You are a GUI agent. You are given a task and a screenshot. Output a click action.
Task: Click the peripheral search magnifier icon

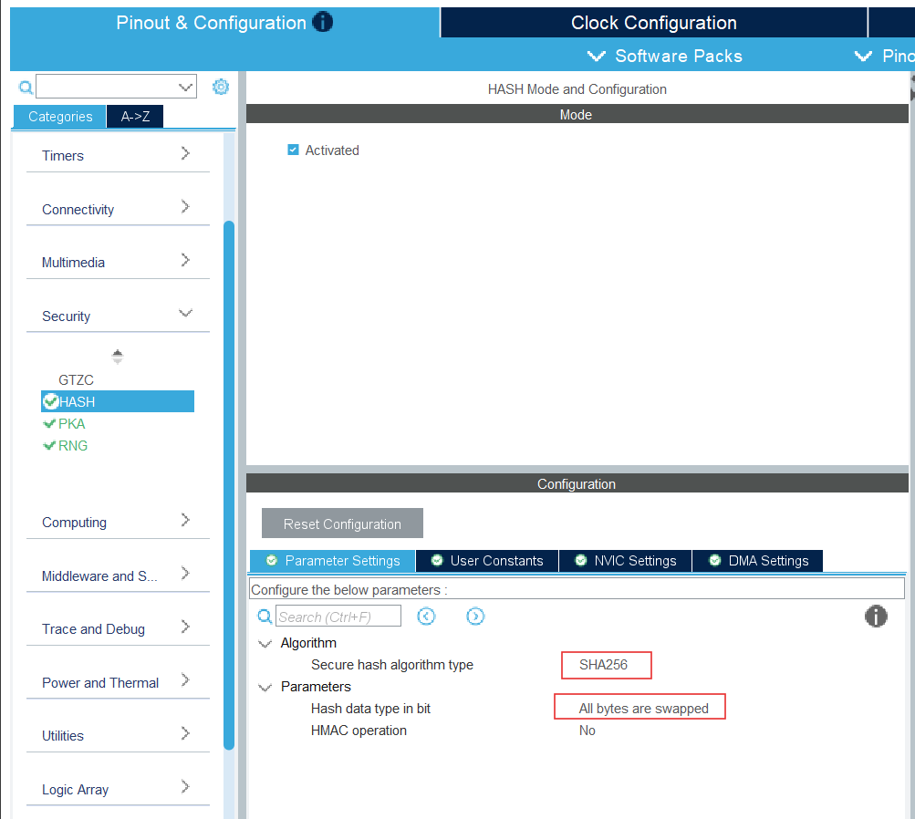pyautogui.click(x=26, y=87)
